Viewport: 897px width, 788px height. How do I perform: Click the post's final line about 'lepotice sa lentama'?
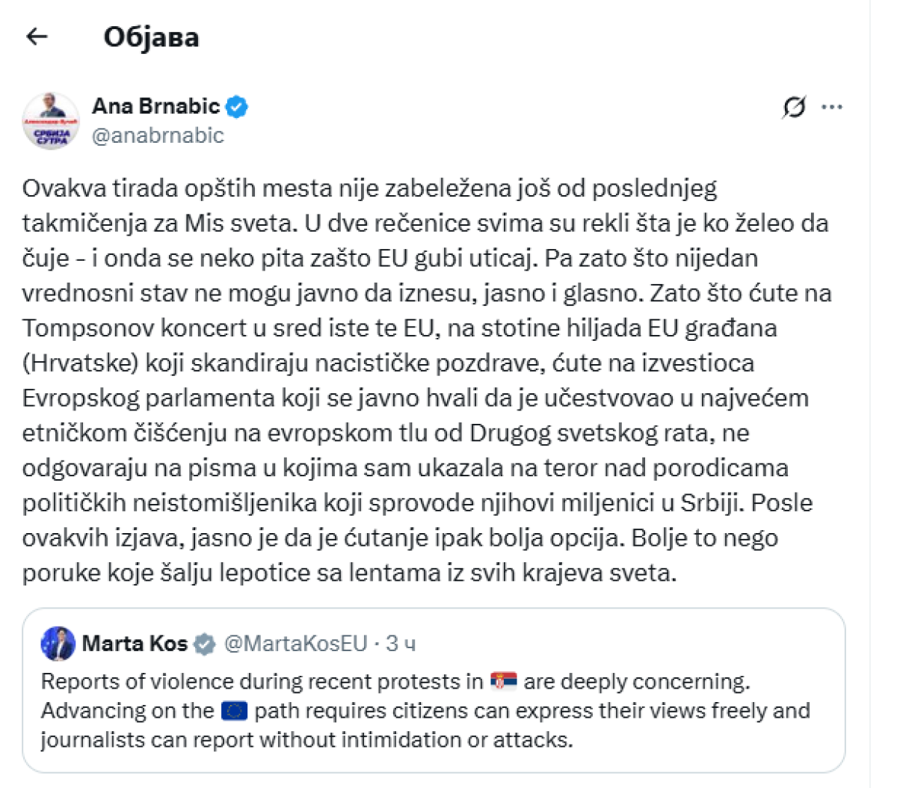point(349,573)
